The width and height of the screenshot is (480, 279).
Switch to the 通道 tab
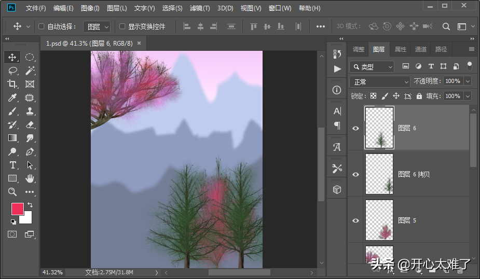point(421,49)
